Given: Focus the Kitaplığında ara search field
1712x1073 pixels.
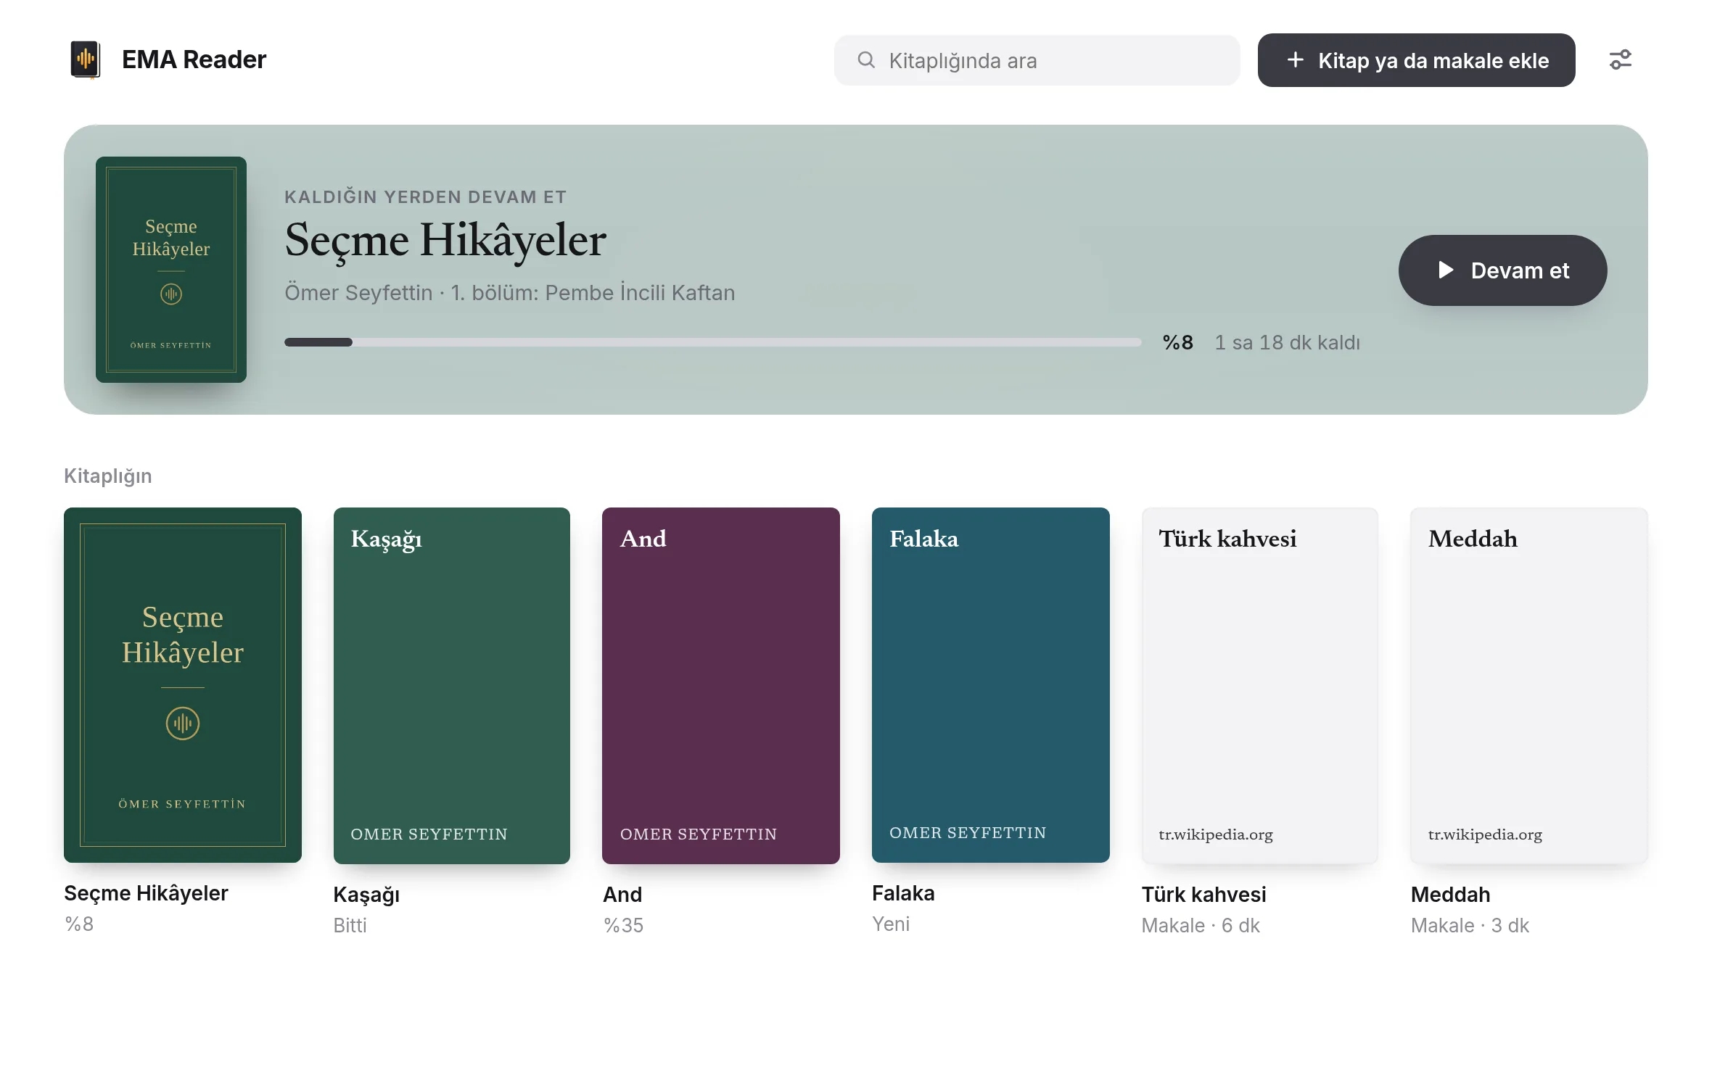Looking at the screenshot, I should click(x=1037, y=60).
